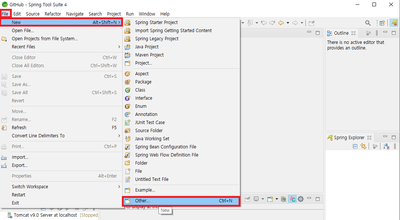The height and width of the screenshot is (220, 400).
Task: Click Collapse All in Spring Explorer
Action: click(x=355, y=146)
